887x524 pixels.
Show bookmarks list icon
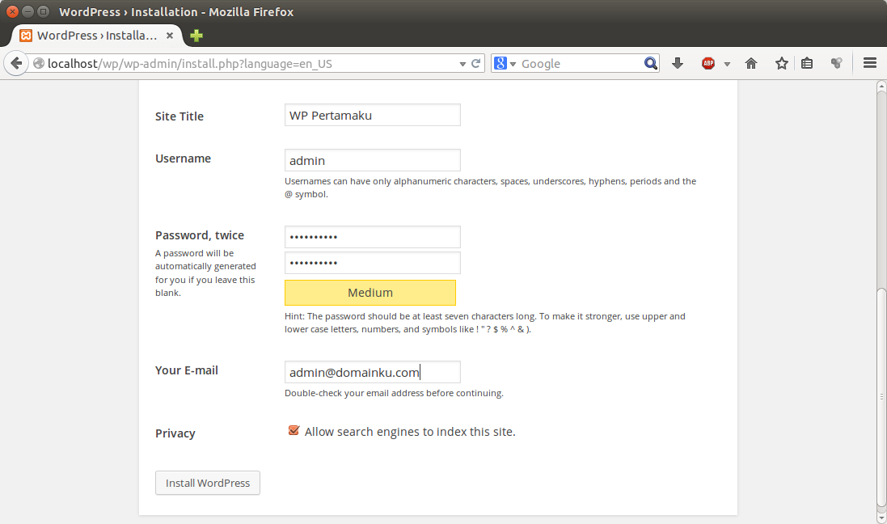807,63
